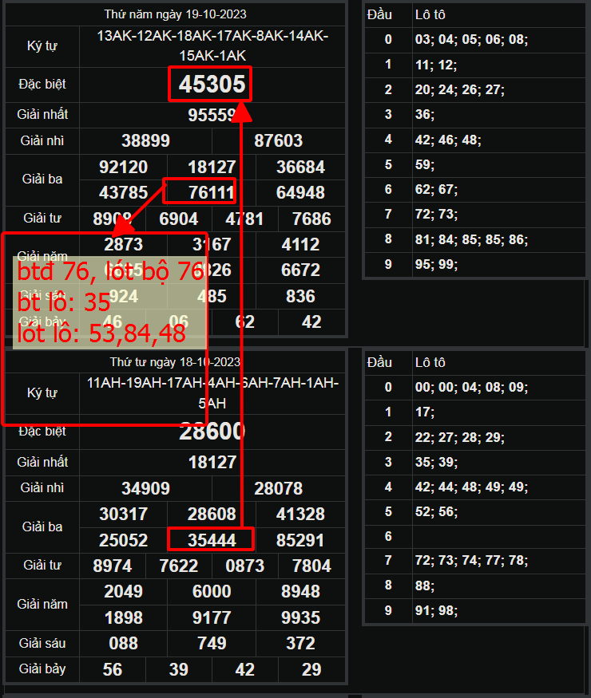Click lô tô row '81; 84; 85; 85; 86;'
The image size is (591, 698).
(471, 239)
